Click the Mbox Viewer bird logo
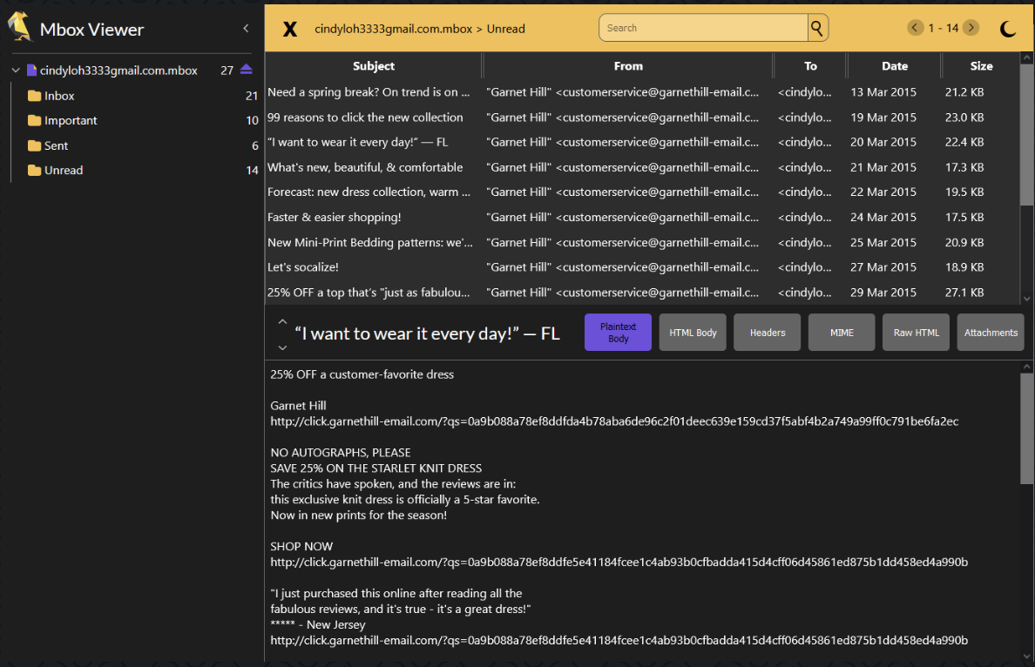The height and width of the screenshot is (667, 1035). coord(19,28)
